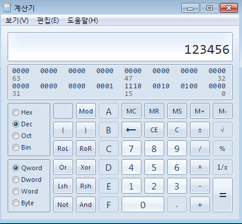Click the RoL rotate left button
This screenshot has width=242, height=224.
point(63,149)
